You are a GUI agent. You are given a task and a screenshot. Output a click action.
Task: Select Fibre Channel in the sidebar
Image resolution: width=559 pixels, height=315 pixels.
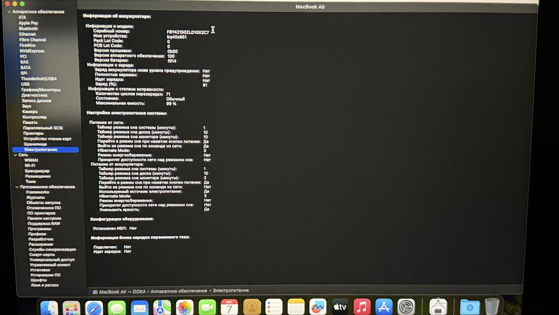[x=33, y=40]
